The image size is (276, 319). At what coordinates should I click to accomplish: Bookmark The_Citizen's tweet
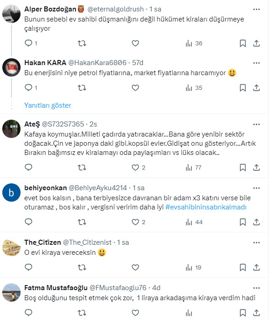coord(243,267)
